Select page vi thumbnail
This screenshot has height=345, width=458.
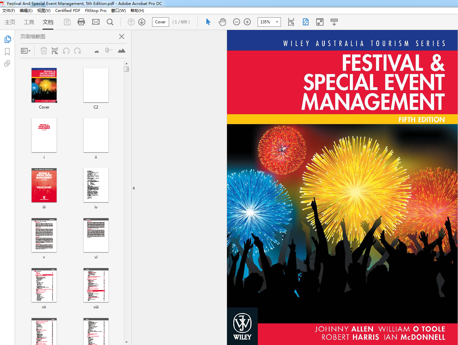[x=96, y=235]
